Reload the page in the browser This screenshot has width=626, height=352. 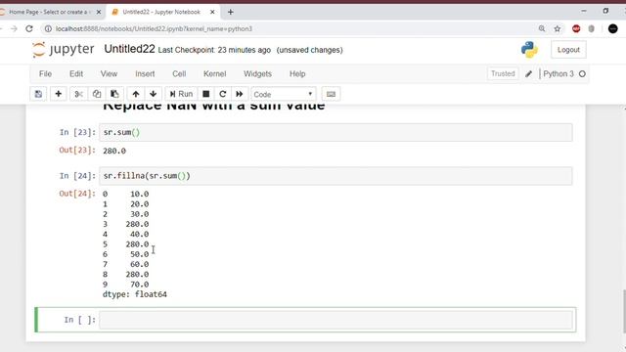pyautogui.click(x=29, y=28)
